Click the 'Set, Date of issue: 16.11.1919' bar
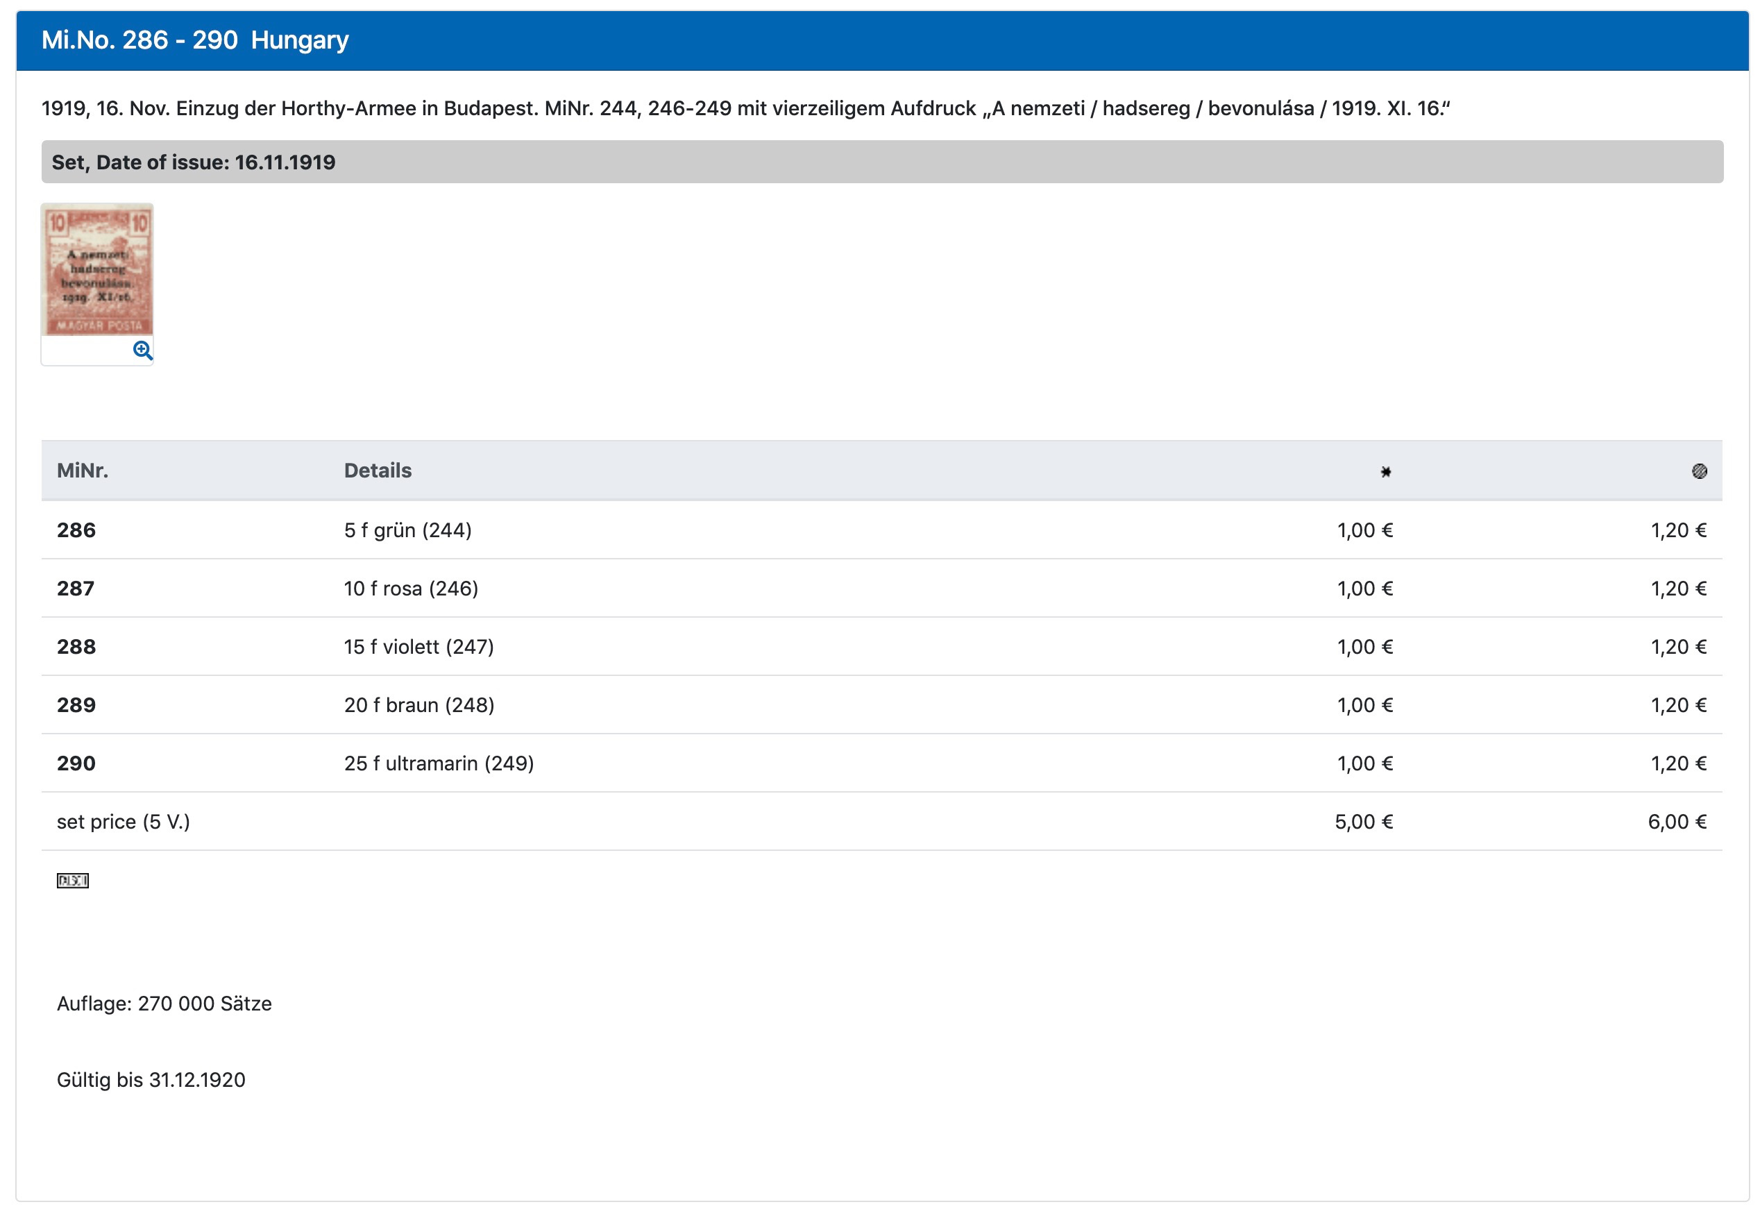Screen dimensions: 1760x1209 pyautogui.click(x=882, y=161)
